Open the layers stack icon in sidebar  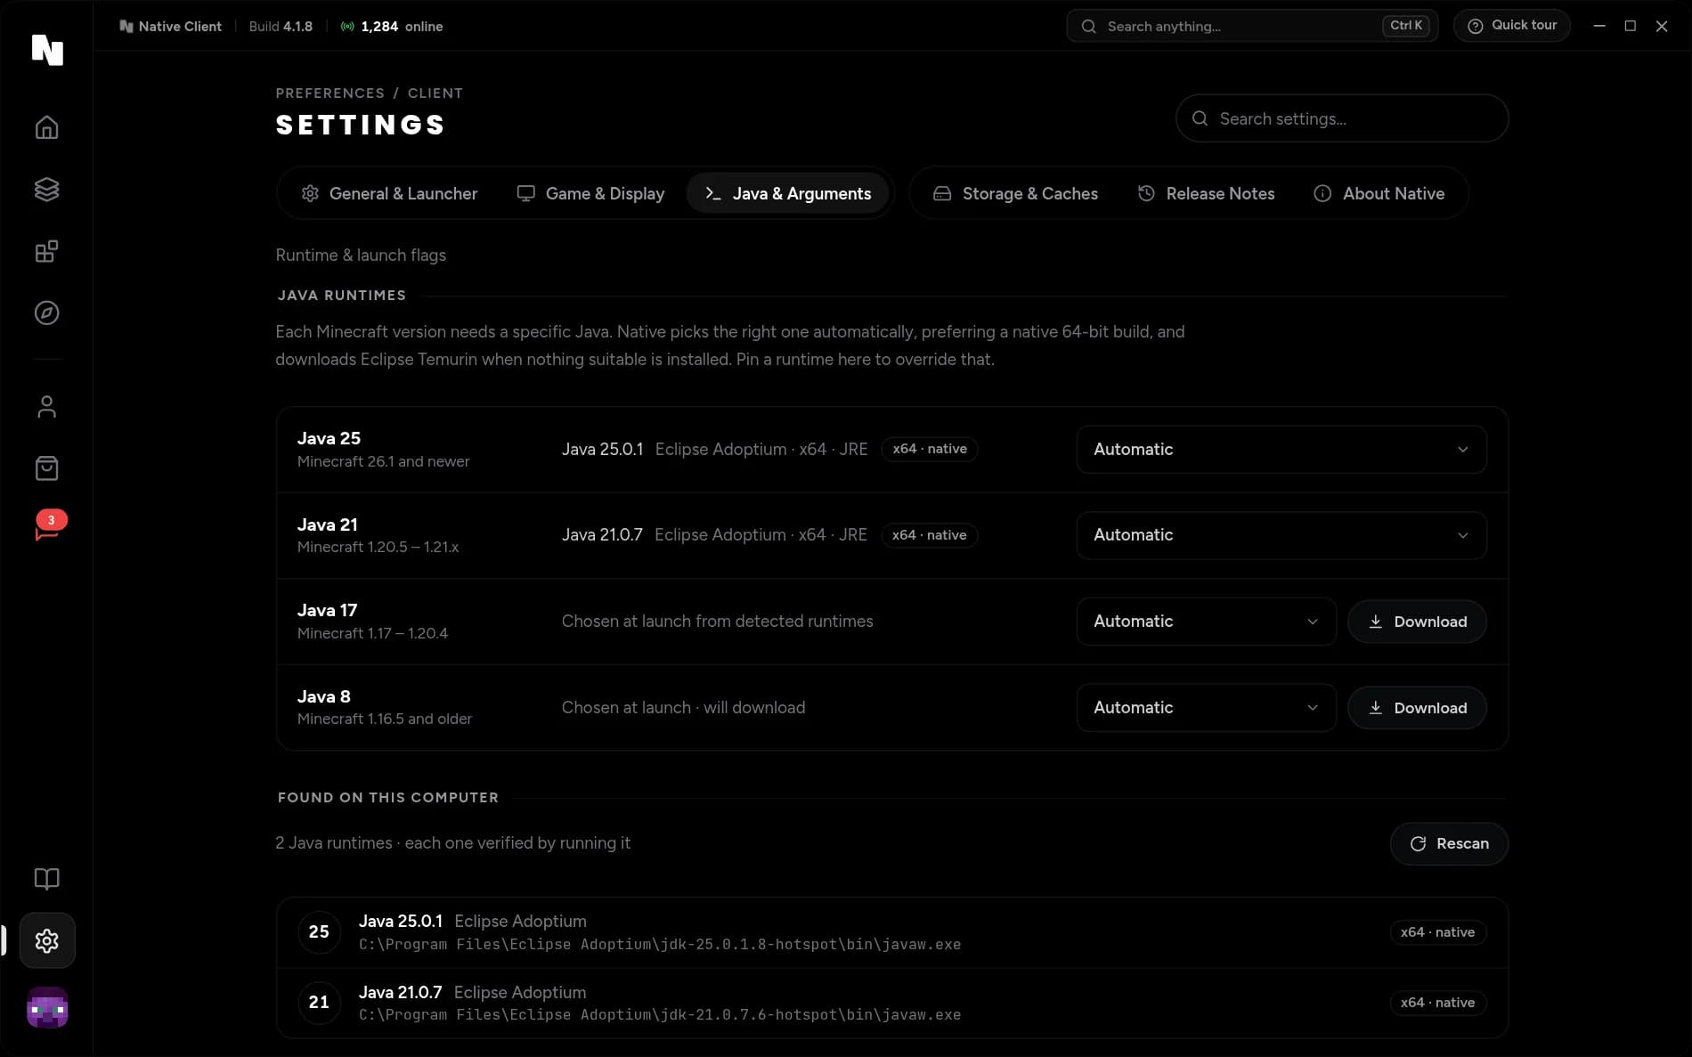pos(46,190)
